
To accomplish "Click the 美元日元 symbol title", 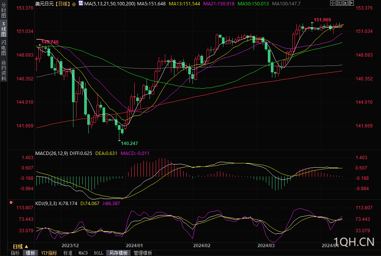I will tap(44, 4).
